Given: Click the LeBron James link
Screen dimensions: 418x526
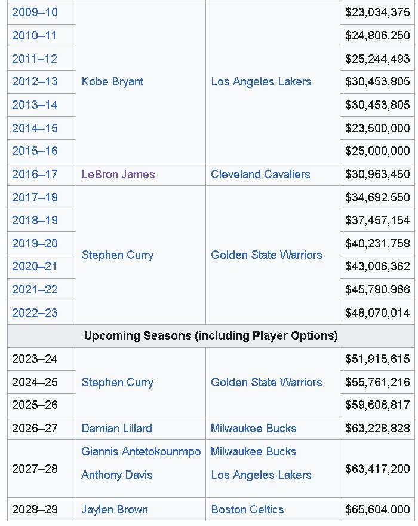Looking at the screenshot, I should click(x=118, y=174).
